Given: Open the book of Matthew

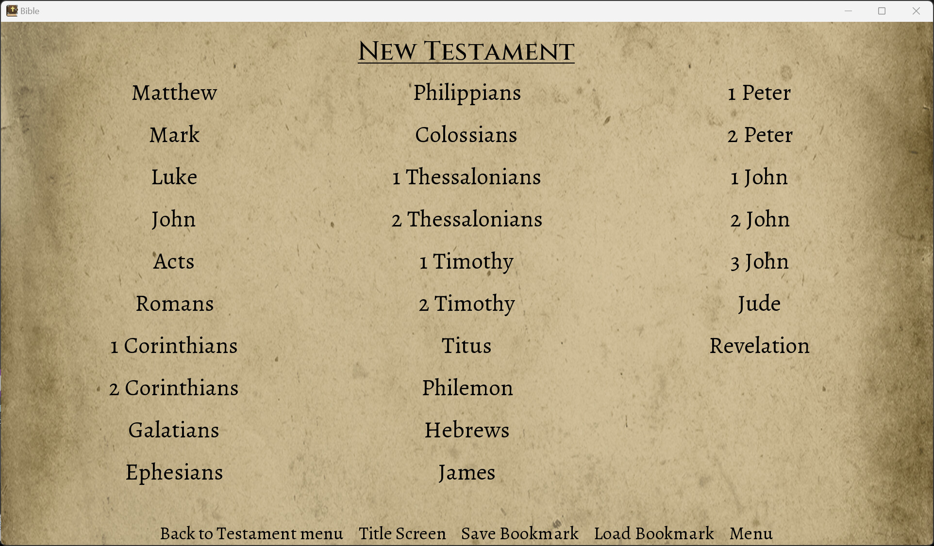Looking at the screenshot, I should [174, 93].
